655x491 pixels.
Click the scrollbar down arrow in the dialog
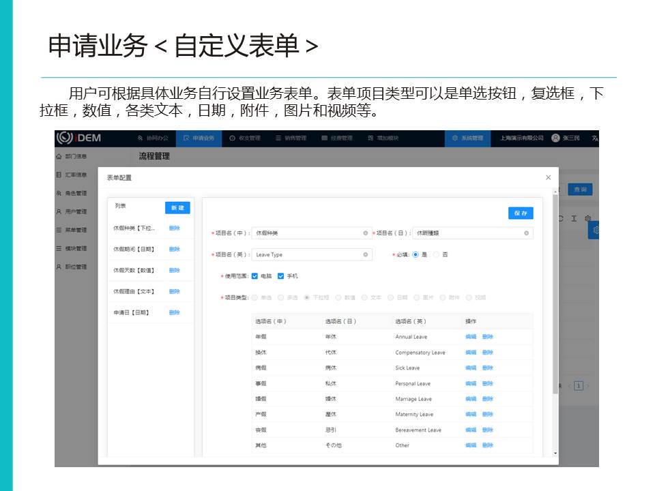(555, 453)
